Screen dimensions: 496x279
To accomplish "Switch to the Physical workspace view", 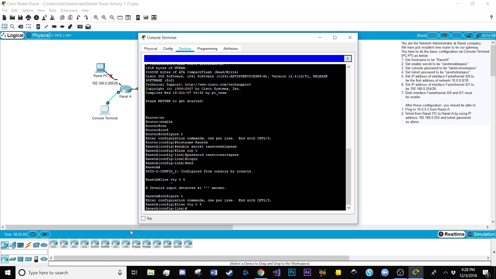I will click(38, 35).
